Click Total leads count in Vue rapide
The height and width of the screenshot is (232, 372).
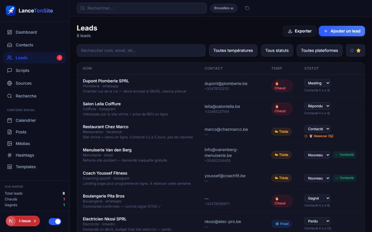64,193
